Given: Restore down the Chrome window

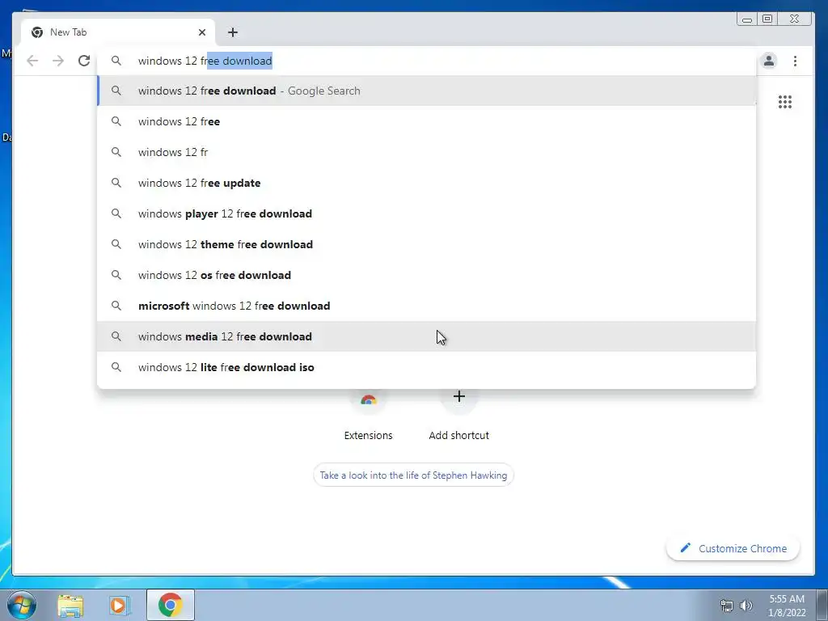Looking at the screenshot, I should coord(767,19).
